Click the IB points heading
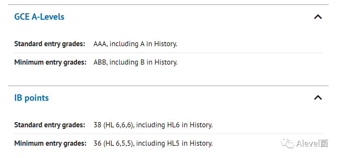This screenshot has width=339, height=158. pos(31,98)
